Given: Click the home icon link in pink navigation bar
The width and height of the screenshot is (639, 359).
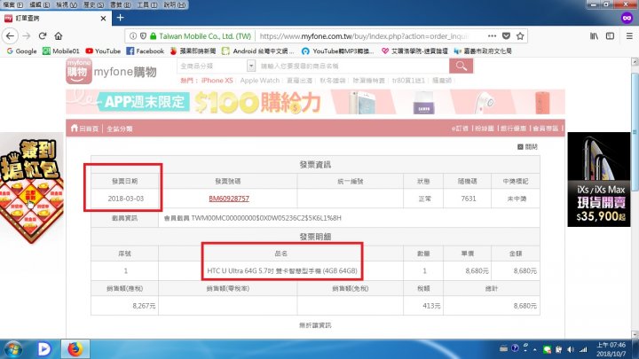Looking at the screenshot, I should [x=85, y=129].
